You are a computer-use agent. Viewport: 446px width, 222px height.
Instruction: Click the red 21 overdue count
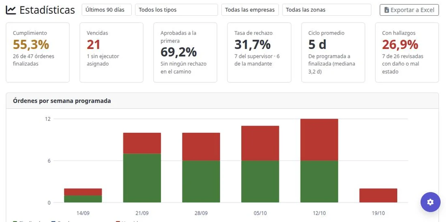click(x=93, y=44)
